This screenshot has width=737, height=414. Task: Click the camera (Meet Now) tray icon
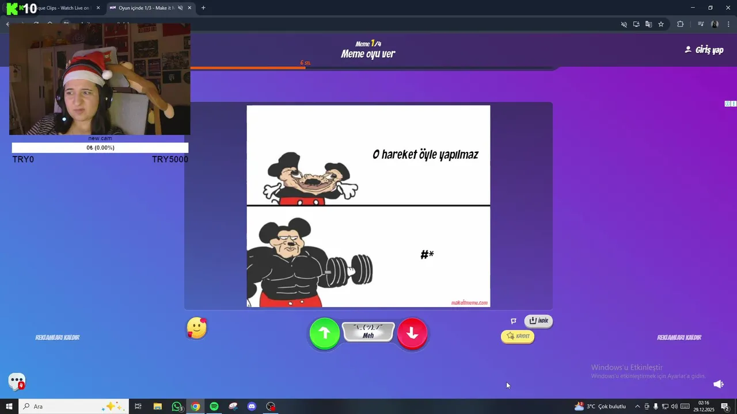pyautogui.click(x=647, y=407)
